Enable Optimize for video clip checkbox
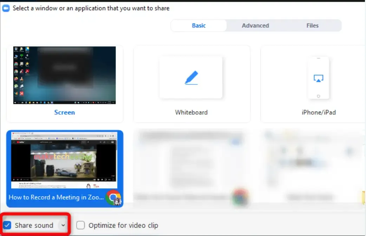Screen dimensions: 366x236 click(x=80, y=225)
